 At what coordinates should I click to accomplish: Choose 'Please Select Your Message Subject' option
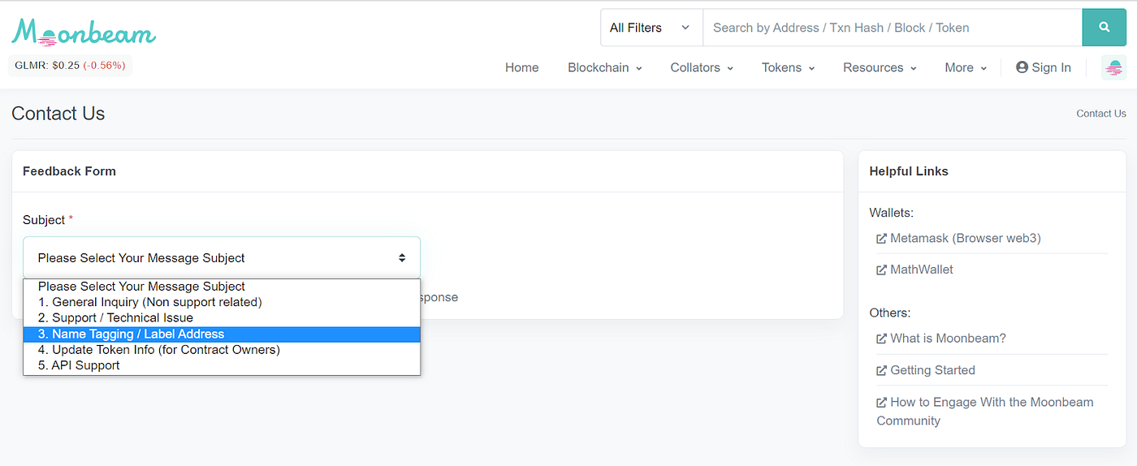222,287
